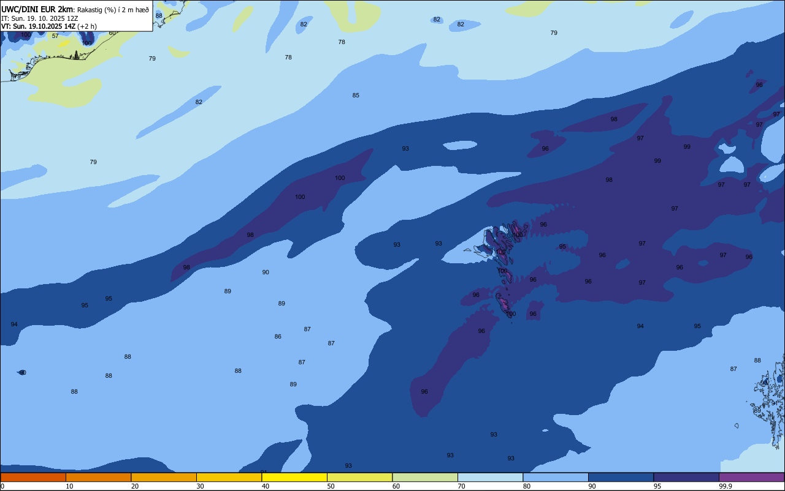Click the humidity value "86" on the map

(x=278, y=337)
